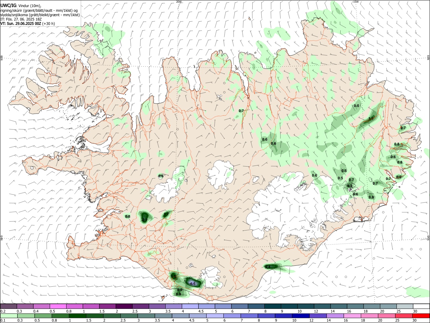Click the 0.2 label on the purple snow scale
The image size is (430, 323).
click(3, 311)
